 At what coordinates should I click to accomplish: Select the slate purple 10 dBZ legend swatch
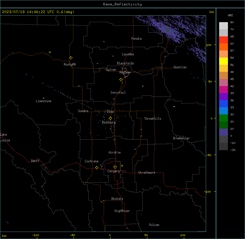223,132
